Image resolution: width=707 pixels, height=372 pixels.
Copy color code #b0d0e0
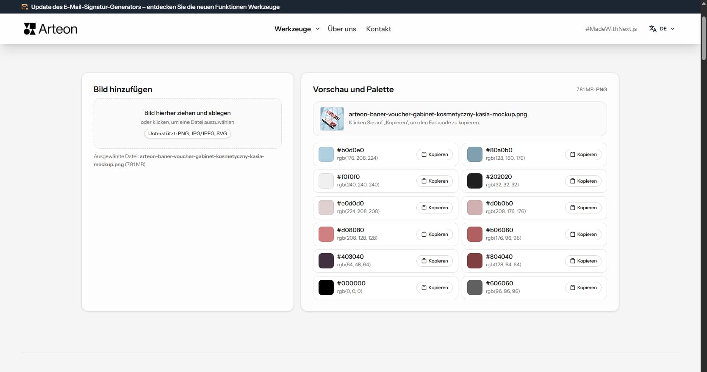[434, 154]
